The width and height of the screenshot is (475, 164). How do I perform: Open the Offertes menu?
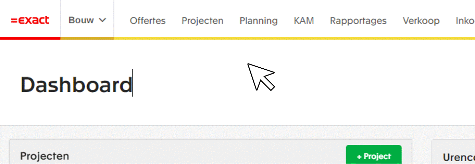point(148,21)
